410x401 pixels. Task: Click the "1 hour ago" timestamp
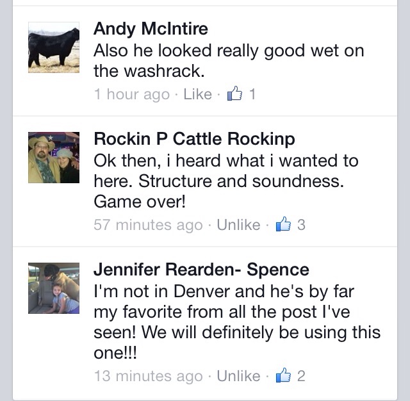click(131, 94)
